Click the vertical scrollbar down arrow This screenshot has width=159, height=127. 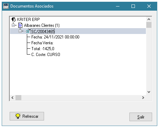point(149,92)
